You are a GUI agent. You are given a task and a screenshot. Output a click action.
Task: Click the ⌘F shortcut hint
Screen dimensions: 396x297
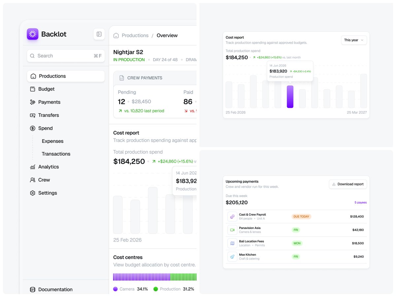coord(98,56)
